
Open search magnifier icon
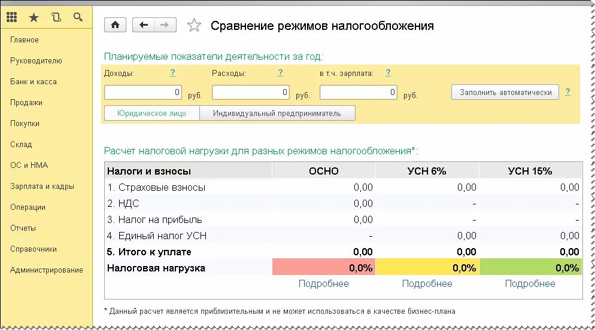(x=78, y=17)
